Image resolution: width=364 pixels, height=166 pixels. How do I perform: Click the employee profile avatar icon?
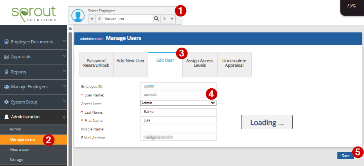[78, 16]
